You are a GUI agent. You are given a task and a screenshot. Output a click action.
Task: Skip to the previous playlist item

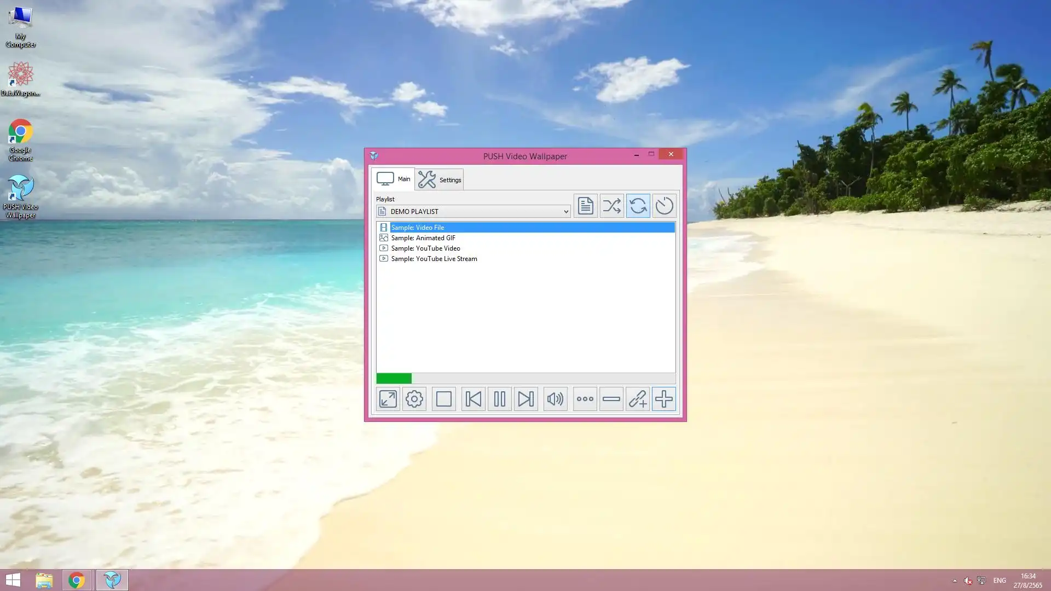[x=473, y=399]
